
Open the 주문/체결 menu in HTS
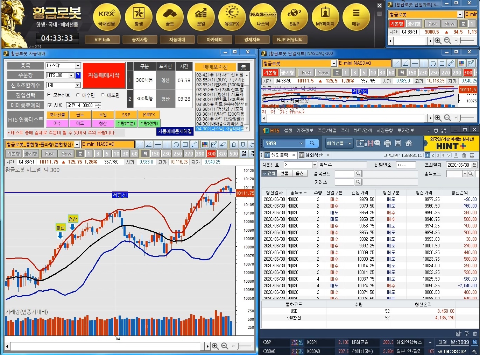tap(327, 130)
